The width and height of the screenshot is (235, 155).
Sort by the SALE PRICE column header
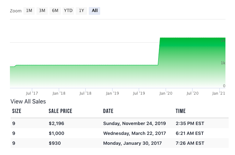[x=60, y=111]
